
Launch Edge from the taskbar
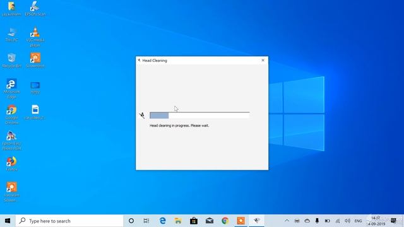pos(163,221)
